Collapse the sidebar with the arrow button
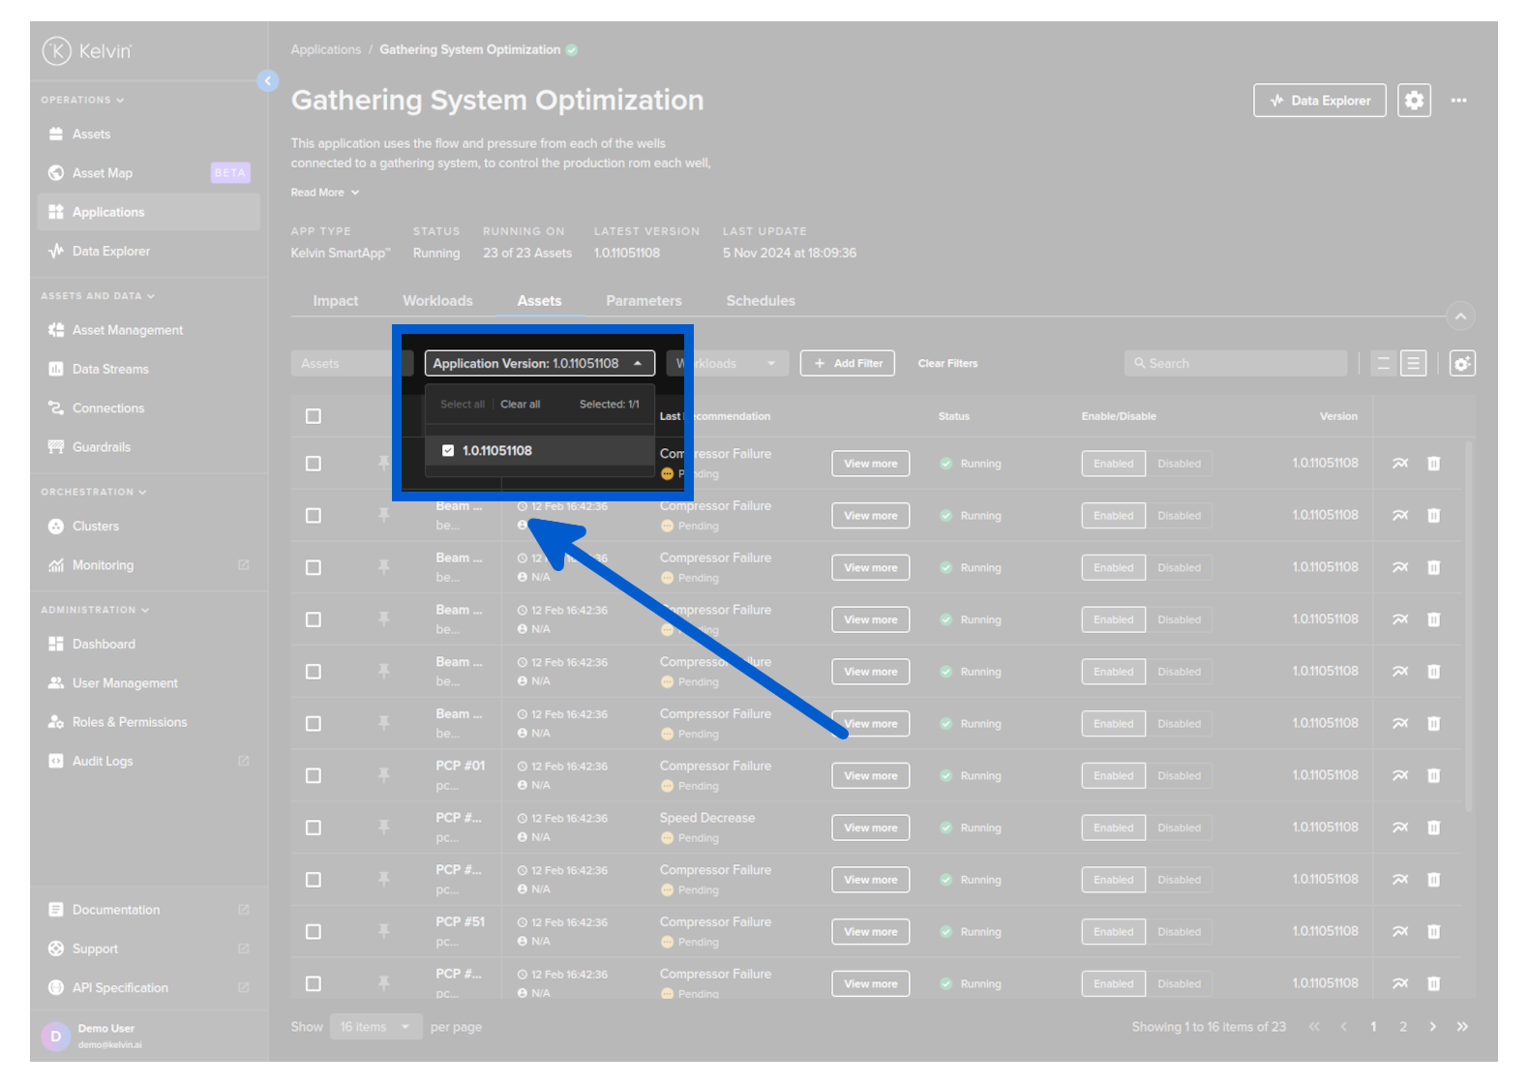 (x=268, y=81)
